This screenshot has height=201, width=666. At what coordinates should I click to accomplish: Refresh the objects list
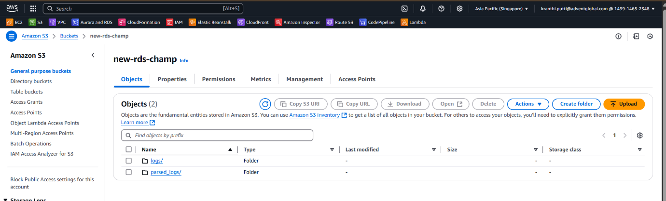coord(265,104)
